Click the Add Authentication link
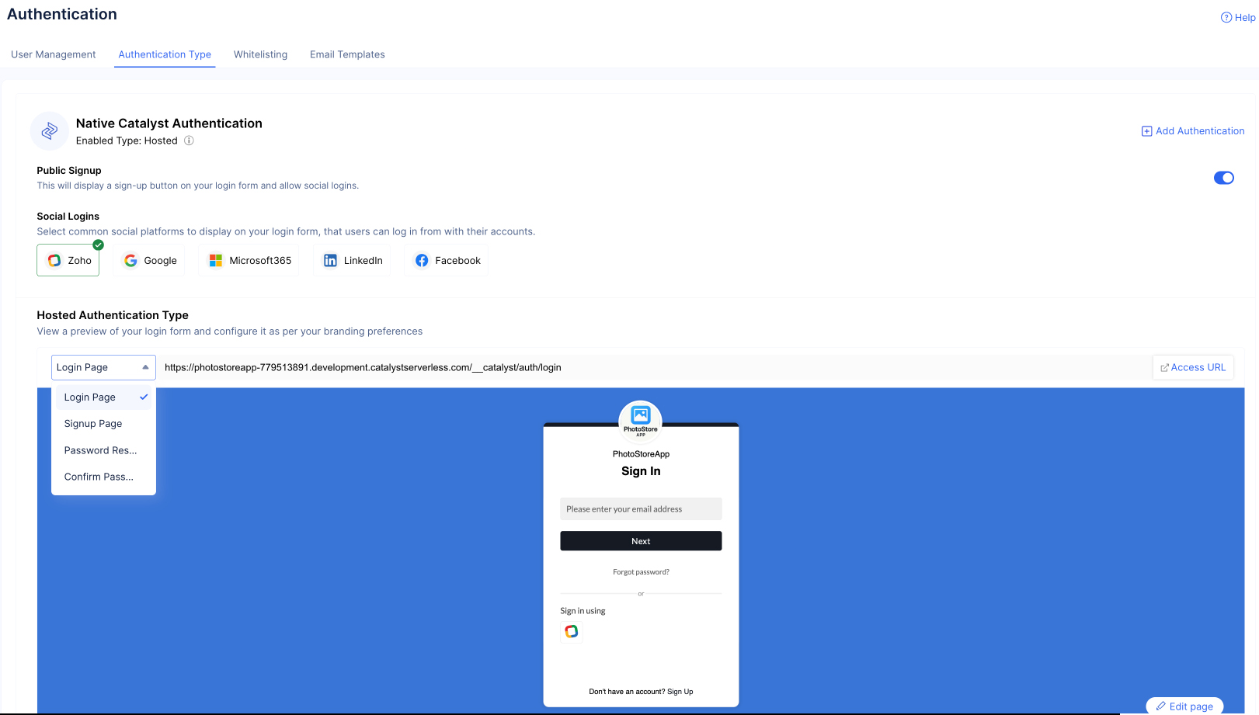The height and width of the screenshot is (715, 1259). point(1192,131)
